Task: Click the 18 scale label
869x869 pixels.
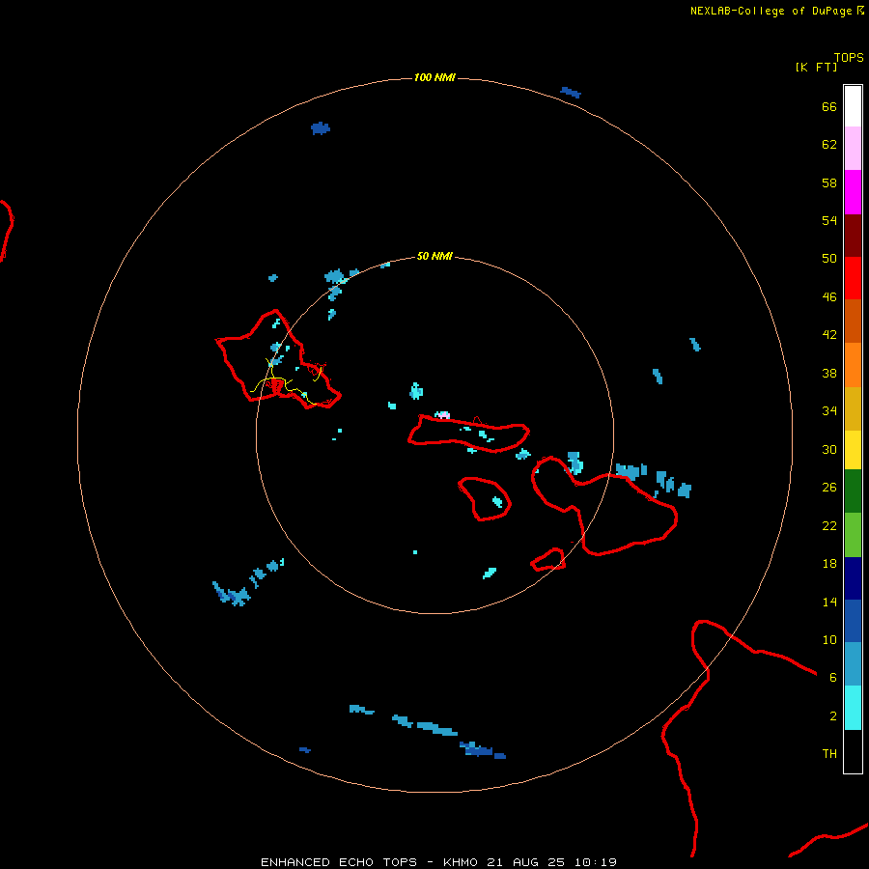Action: (829, 564)
